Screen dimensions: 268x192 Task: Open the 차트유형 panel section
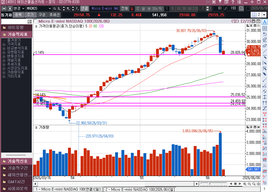(x=17, y=27)
